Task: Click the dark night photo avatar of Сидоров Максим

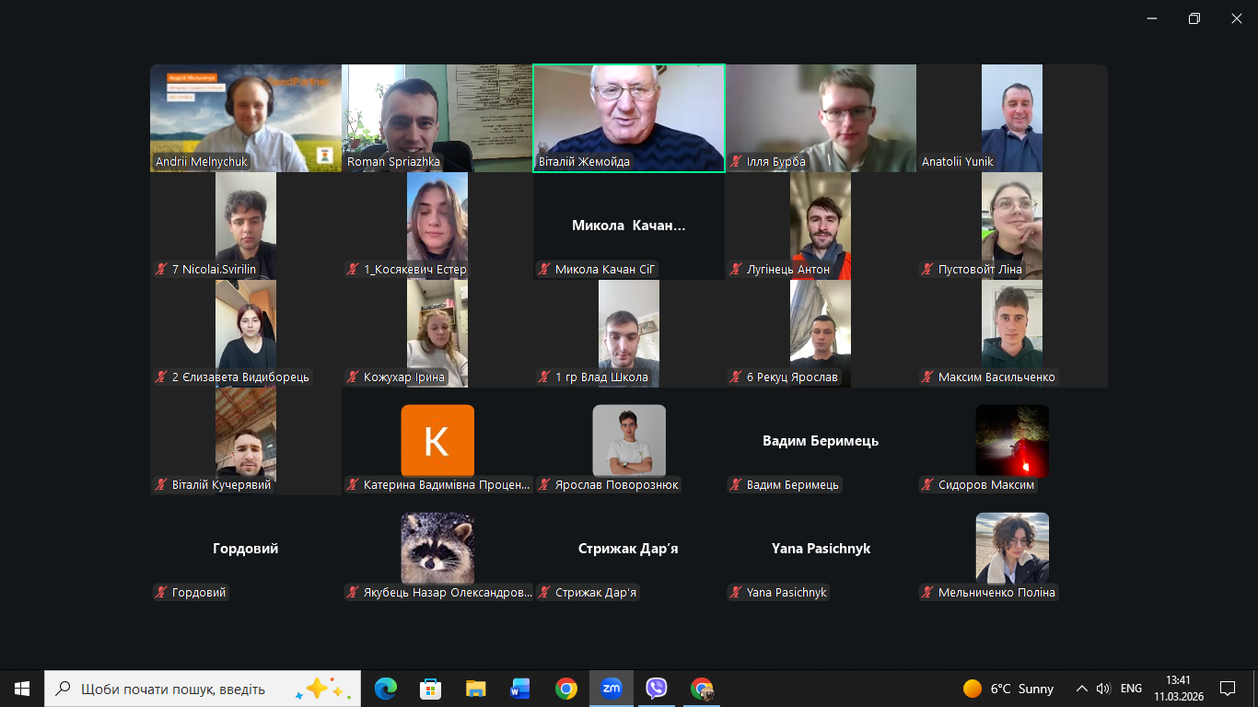Action: click(x=1012, y=441)
